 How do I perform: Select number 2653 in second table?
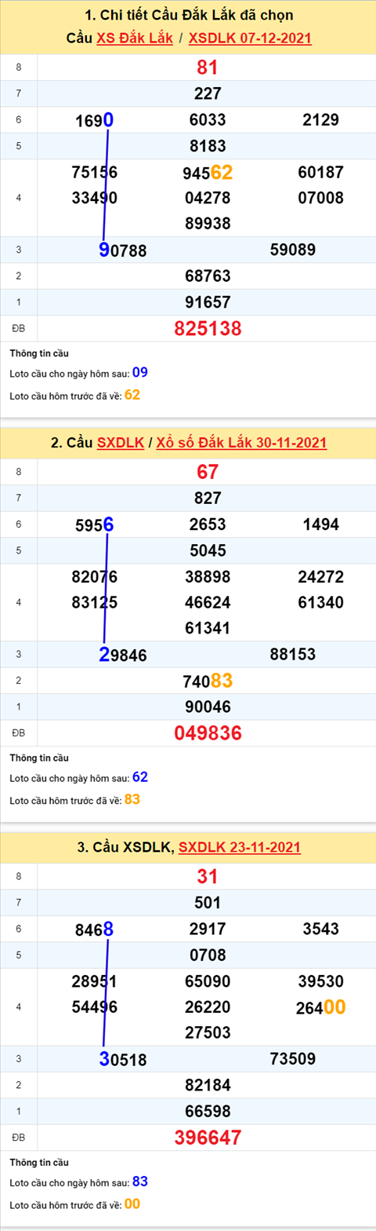[x=208, y=524]
